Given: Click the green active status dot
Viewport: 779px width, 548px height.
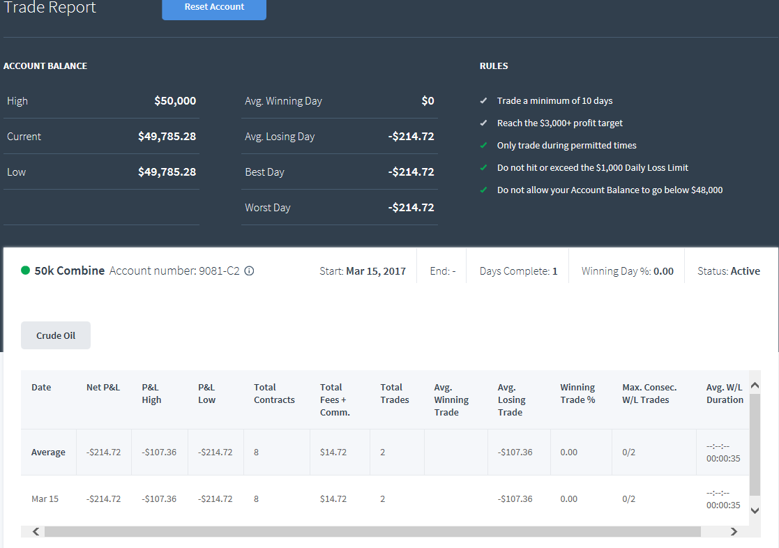Looking at the screenshot, I should tap(25, 271).
